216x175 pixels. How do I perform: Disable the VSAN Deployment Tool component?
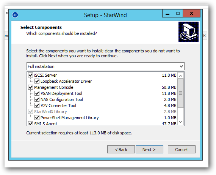tap(37, 93)
